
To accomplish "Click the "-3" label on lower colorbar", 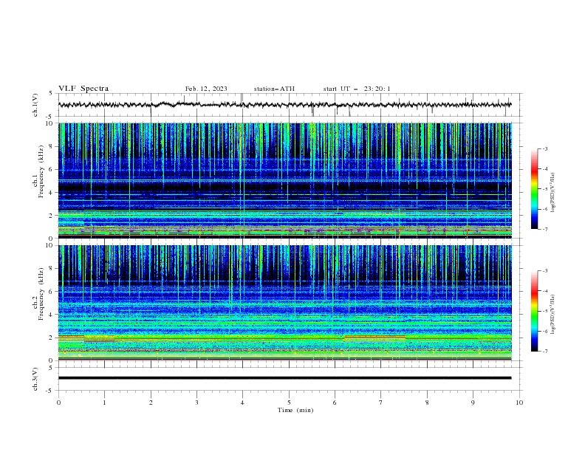I will [544, 271].
